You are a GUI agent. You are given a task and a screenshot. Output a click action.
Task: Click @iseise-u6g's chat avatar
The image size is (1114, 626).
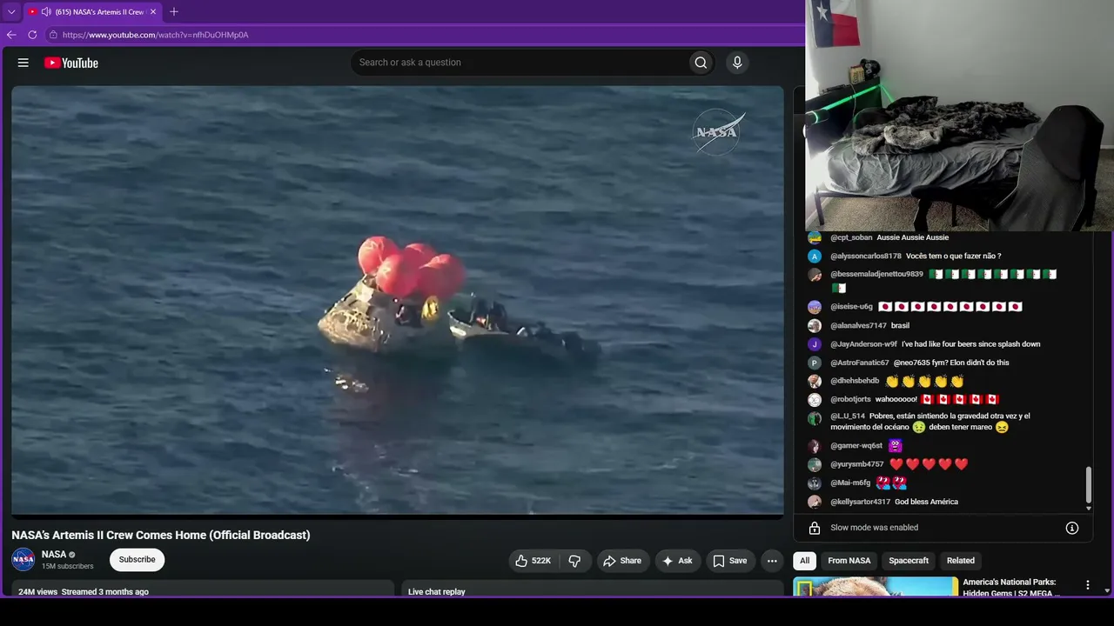815,307
